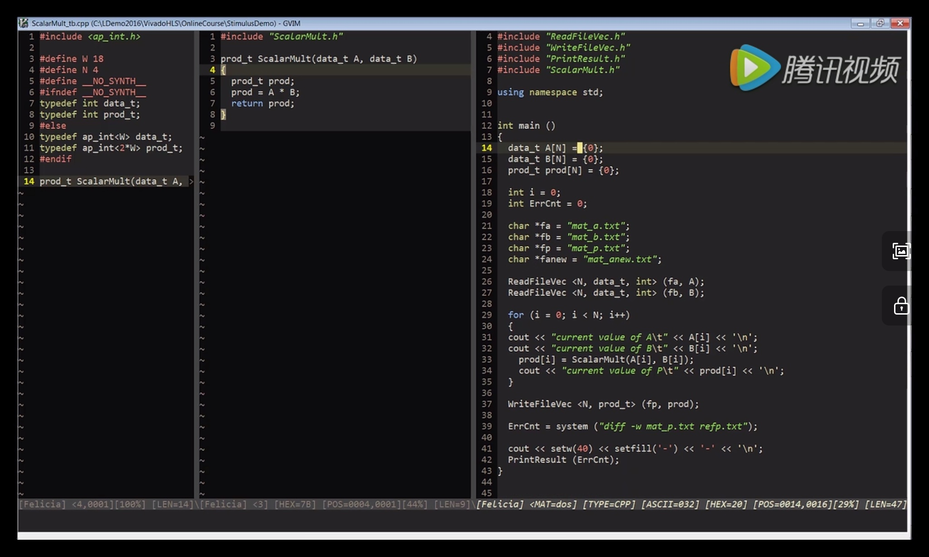Place the cursor on line 'return prod;'
Image resolution: width=929 pixels, height=557 pixels.
click(262, 103)
